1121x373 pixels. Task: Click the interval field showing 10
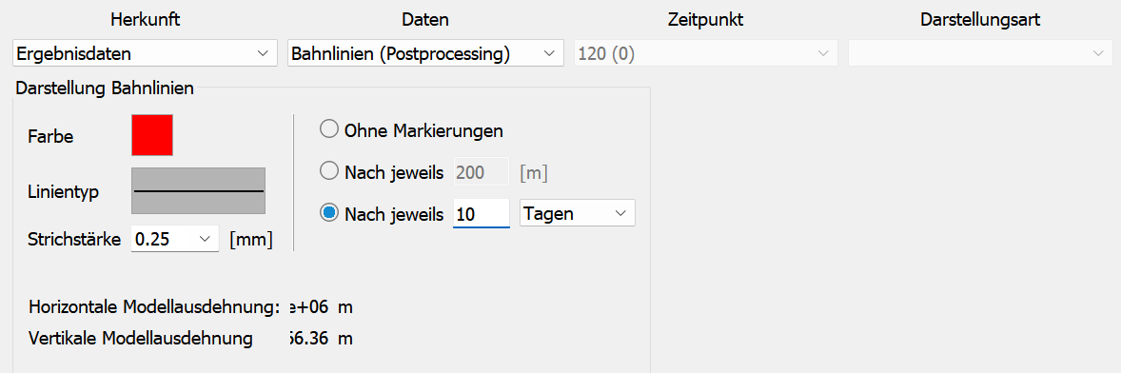(x=482, y=213)
